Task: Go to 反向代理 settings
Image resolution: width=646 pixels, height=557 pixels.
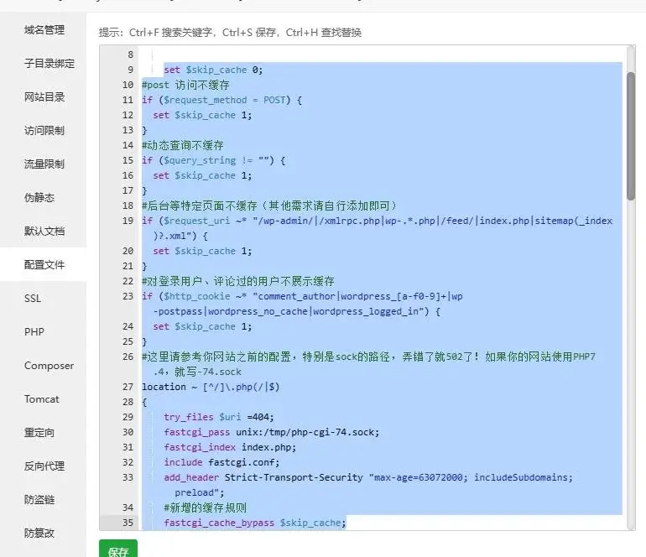Action: pos(44,466)
